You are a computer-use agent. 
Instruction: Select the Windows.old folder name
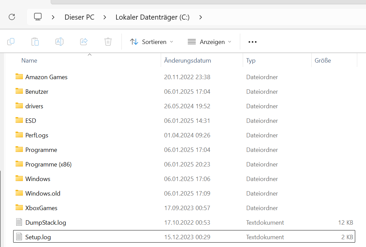click(x=43, y=194)
